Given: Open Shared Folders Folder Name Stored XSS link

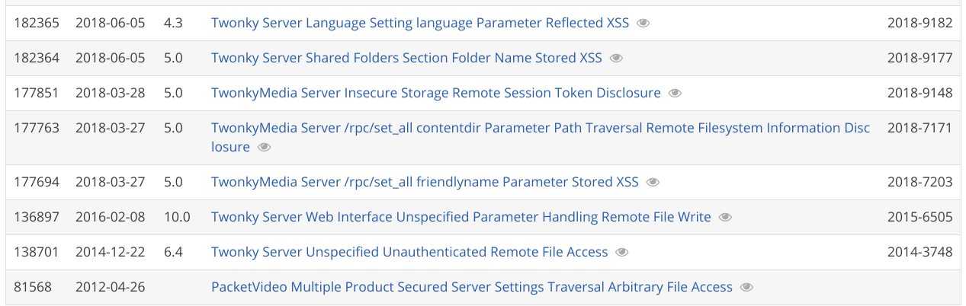Looking at the screenshot, I should pyautogui.click(x=406, y=59).
